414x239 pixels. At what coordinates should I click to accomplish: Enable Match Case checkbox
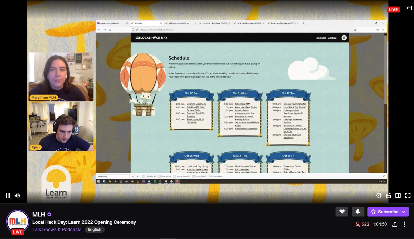click(x=159, y=176)
